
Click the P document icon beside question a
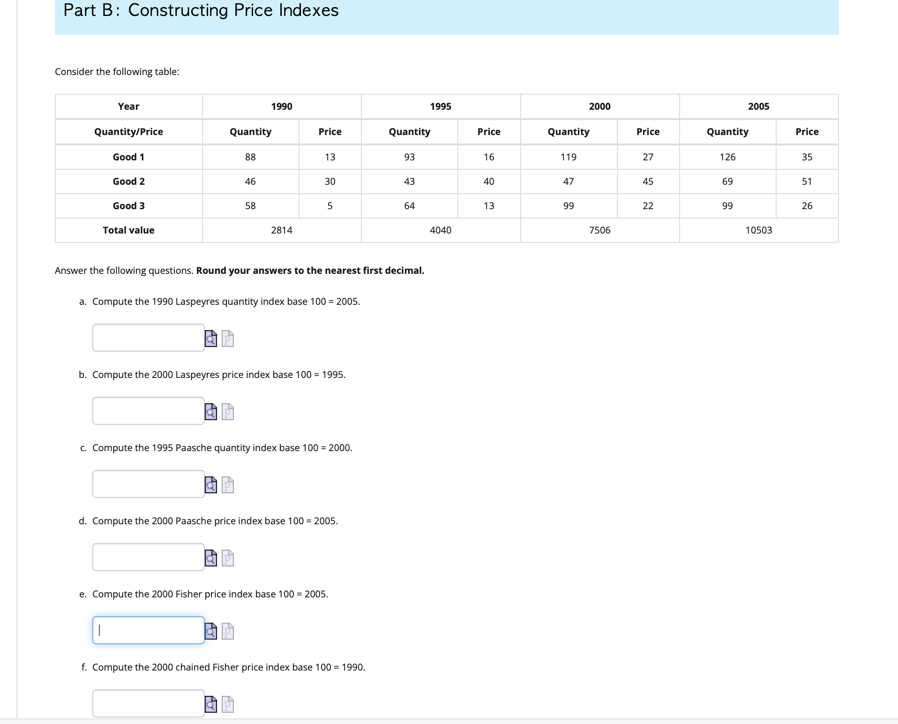click(227, 339)
